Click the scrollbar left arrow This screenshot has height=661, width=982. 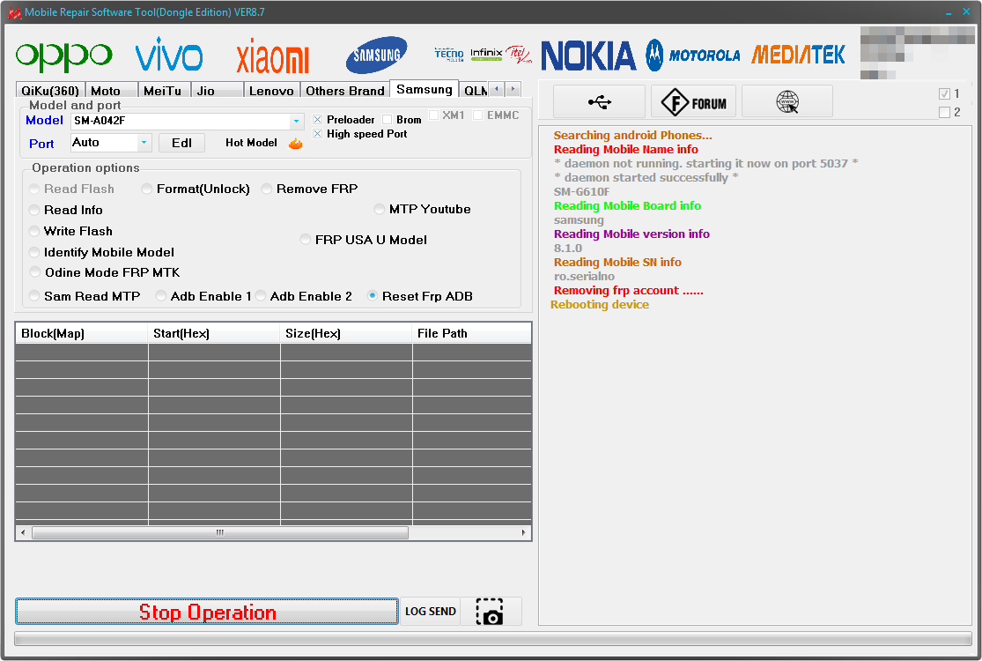click(23, 532)
